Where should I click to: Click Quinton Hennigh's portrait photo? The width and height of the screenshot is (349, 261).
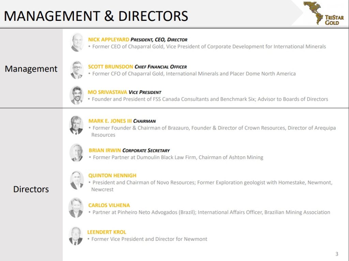tap(77, 180)
